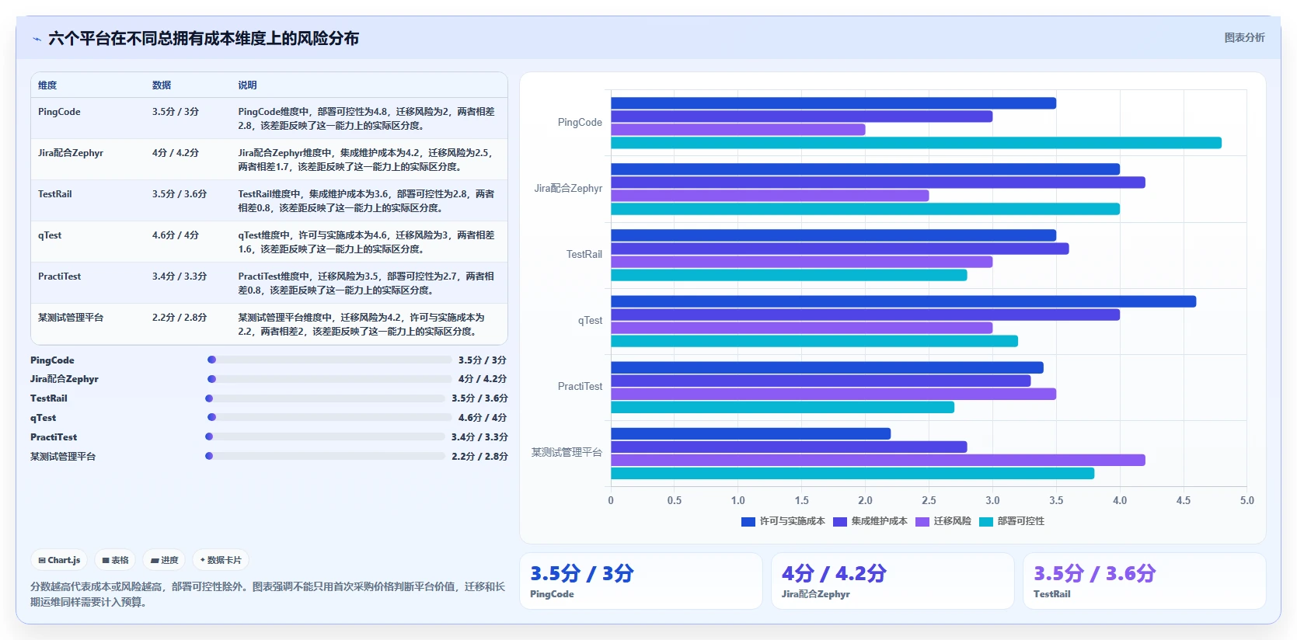Viewport: 1297px width, 640px height.
Task: Click the qTest y-axis label on chart
Action: (x=590, y=321)
